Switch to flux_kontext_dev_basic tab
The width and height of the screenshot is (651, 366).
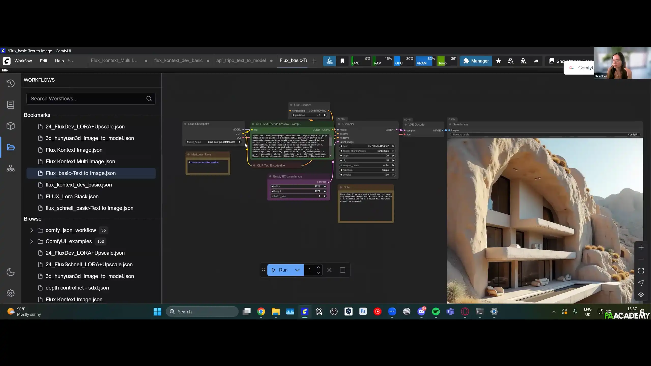click(x=178, y=61)
